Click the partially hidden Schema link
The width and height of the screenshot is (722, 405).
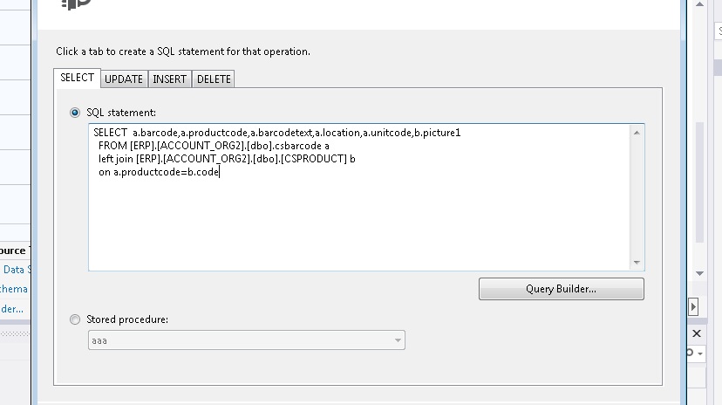[x=14, y=289]
